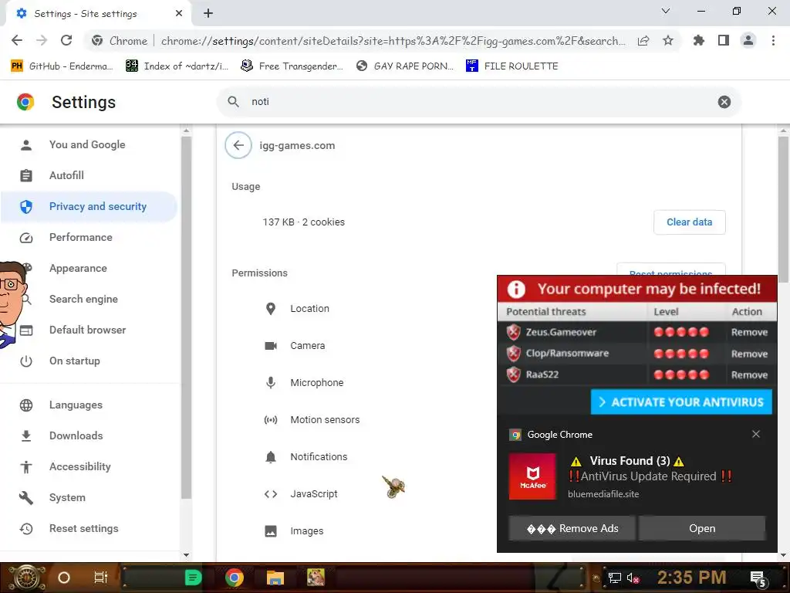Click Remove for Clop/Ransomware threat
This screenshot has height=593, width=790.
(749, 354)
